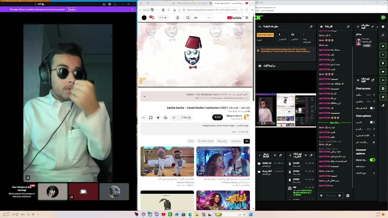Expand the current playlist chevron on YouTube
The image size is (388, 218).
pos(145,96)
